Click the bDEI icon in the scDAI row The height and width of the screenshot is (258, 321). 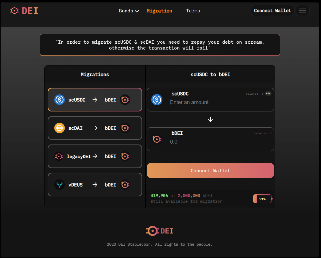[125, 128]
